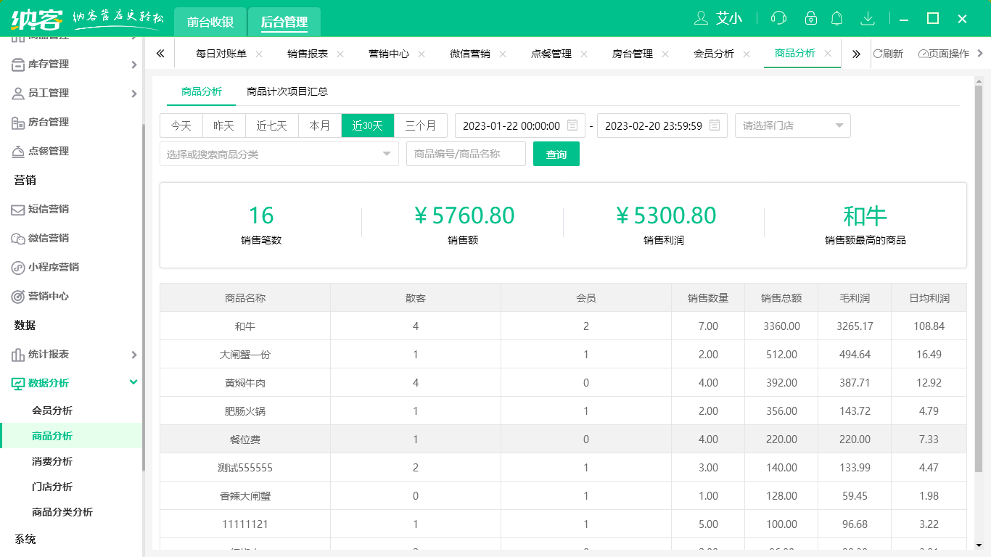
Task: Click the download icon in header
Action: [867, 18]
